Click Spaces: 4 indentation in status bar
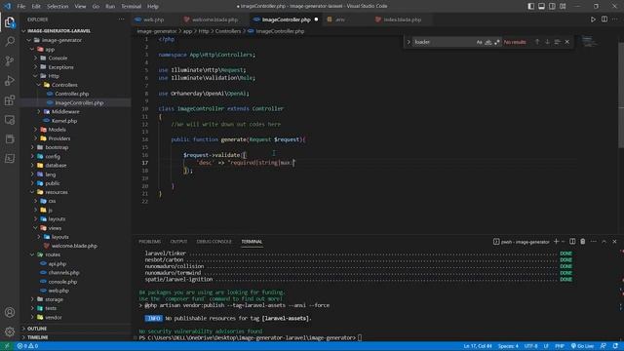The height and width of the screenshot is (351, 624). point(508,346)
